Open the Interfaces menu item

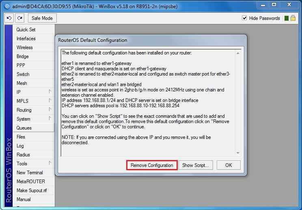(x=26, y=39)
